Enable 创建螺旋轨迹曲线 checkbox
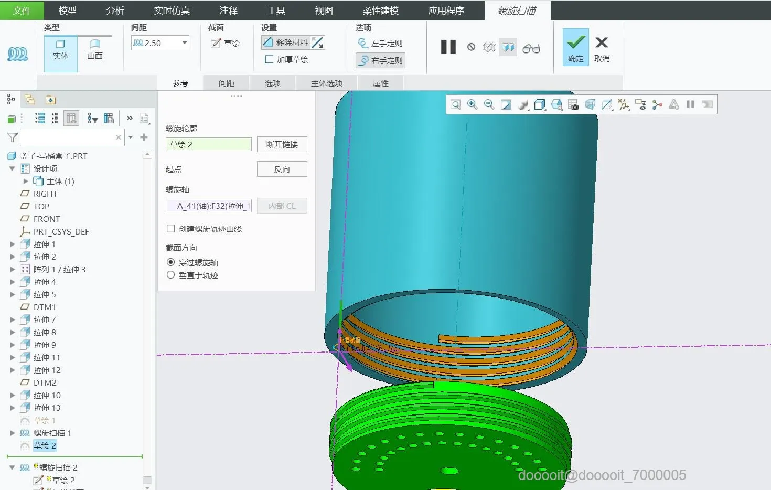The image size is (771, 490). [170, 229]
